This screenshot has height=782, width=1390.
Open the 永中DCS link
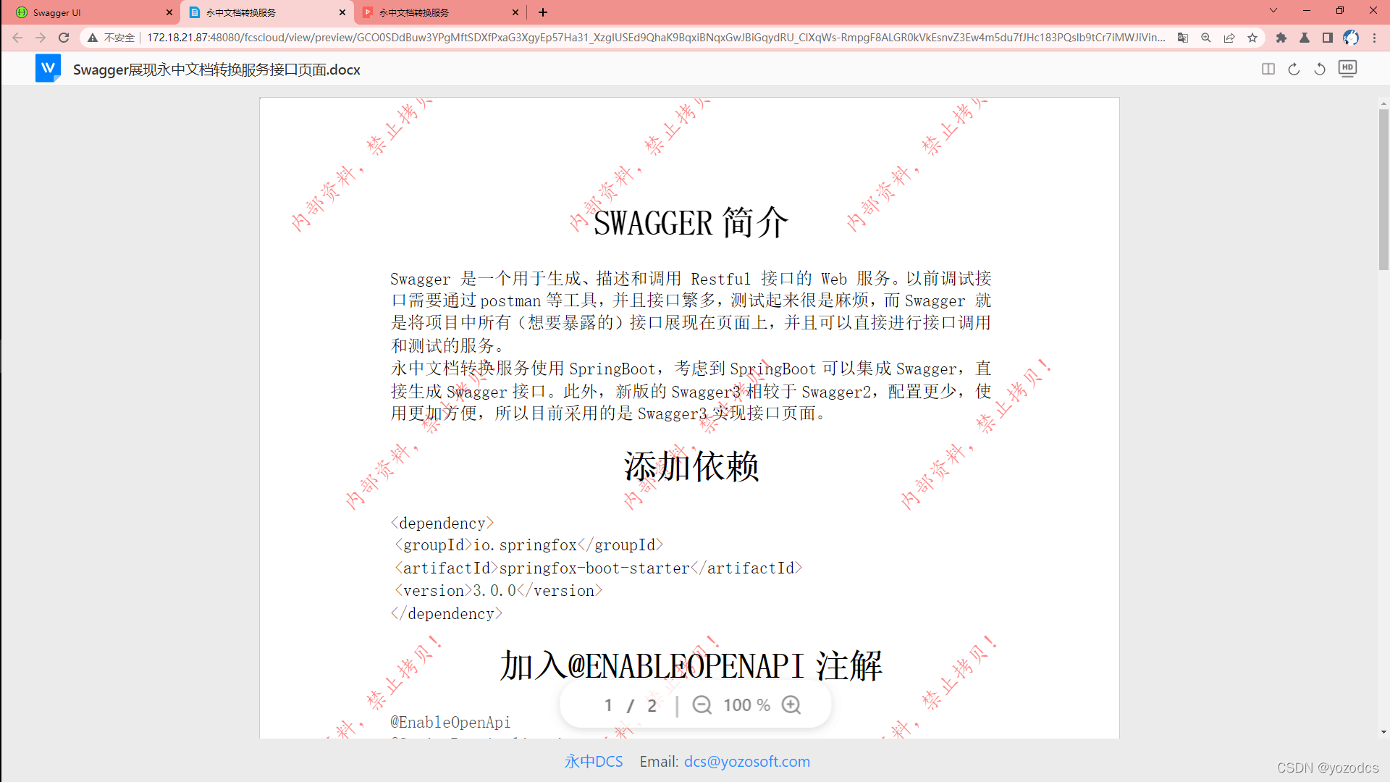[x=594, y=761]
